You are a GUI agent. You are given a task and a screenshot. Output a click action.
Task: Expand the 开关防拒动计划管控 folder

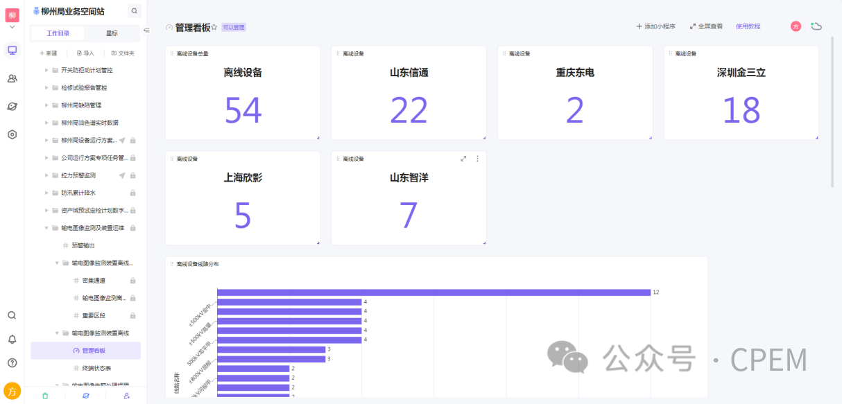pyautogui.click(x=46, y=70)
